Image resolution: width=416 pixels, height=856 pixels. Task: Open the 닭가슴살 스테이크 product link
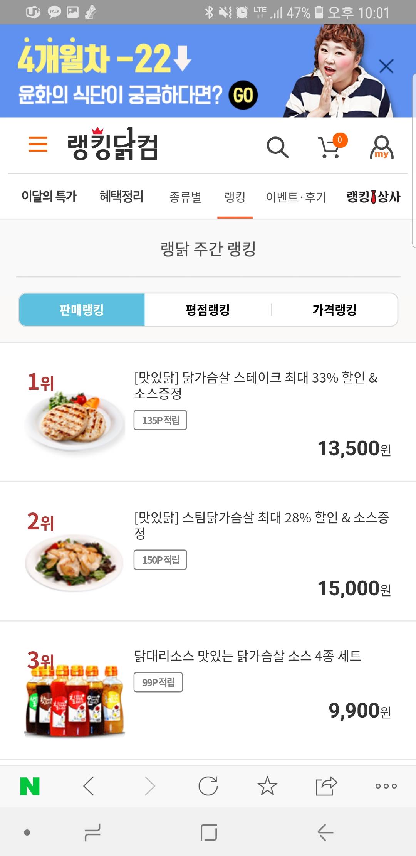[256, 385]
